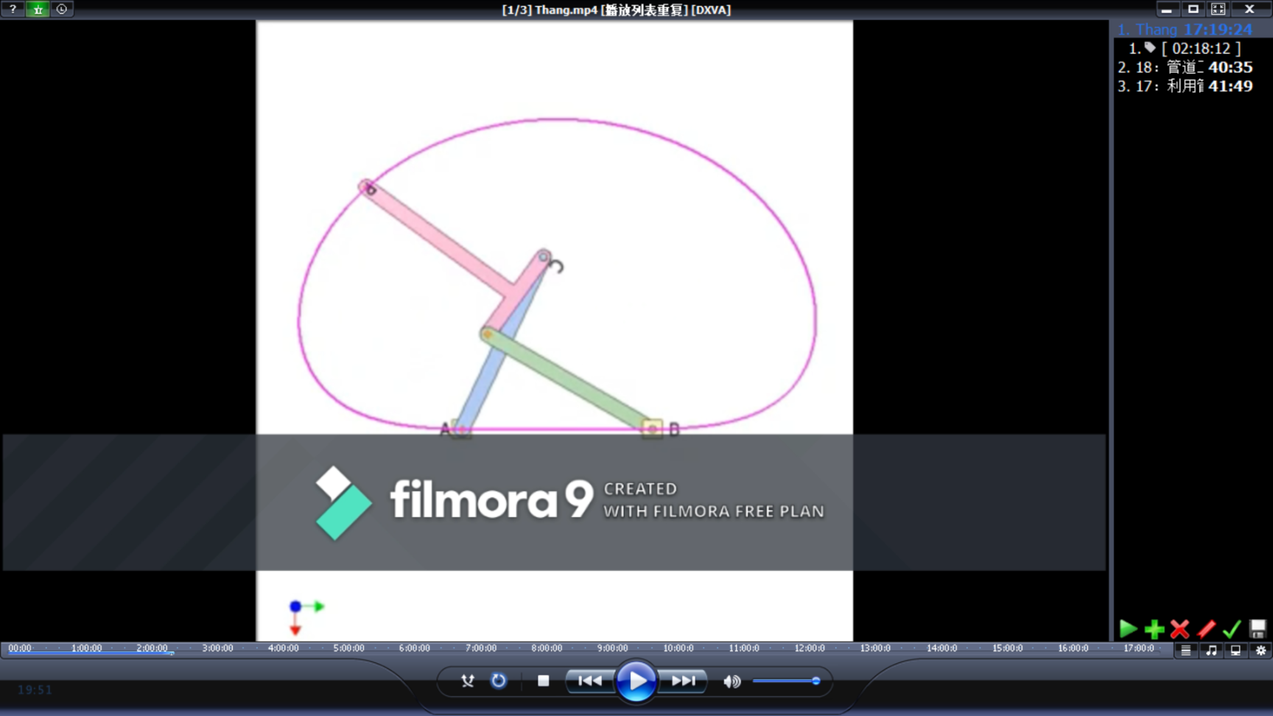The height and width of the screenshot is (716, 1273).
Task: Minimize the player window
Action: pyautogui.click(x=1166, y=9)
